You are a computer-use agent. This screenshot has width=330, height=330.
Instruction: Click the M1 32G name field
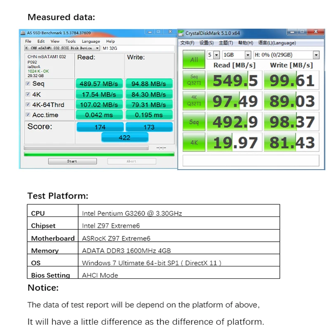(x=138, y=48)
